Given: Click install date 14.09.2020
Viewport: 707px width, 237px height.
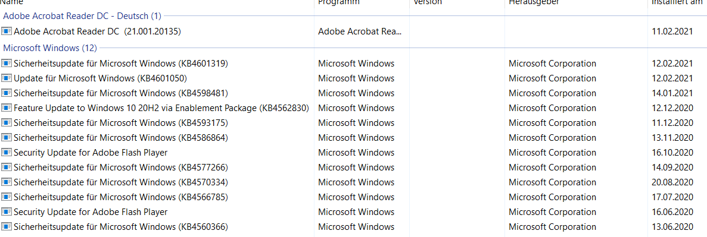Looking at the screenshot, I should point(672,168).
